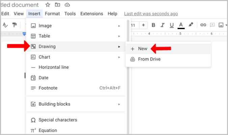Viewport: 228px width, 135px height.
Task: Insert a Horizontal line
Action: point(76,67)
